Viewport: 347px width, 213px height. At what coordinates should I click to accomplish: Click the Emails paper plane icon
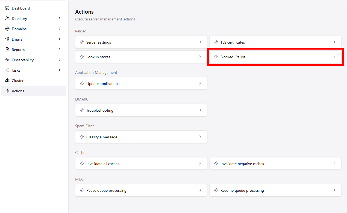pos(7,39)
